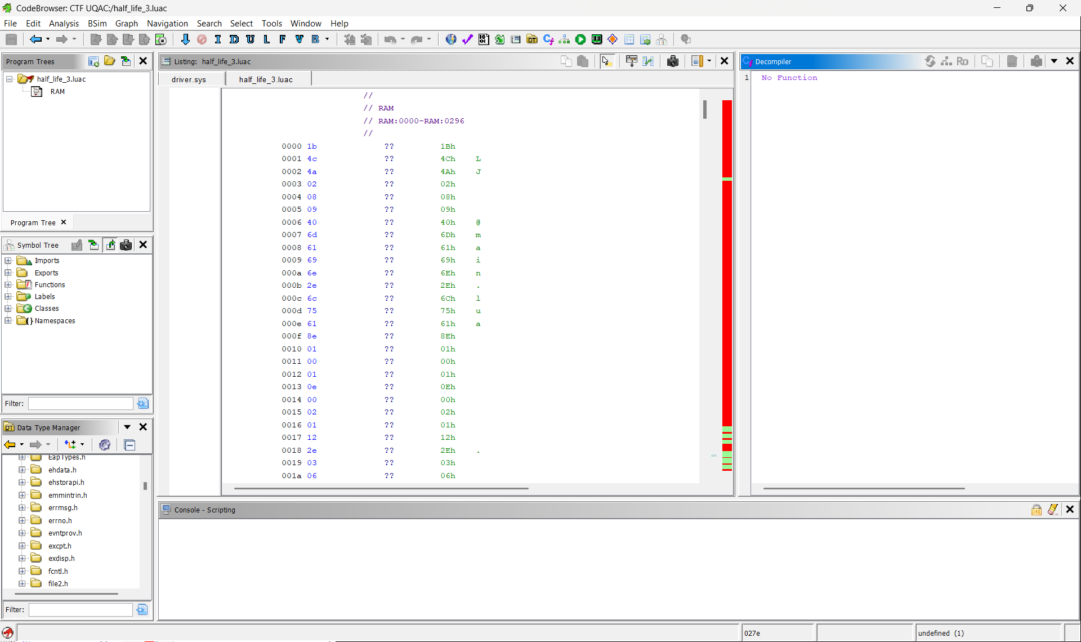Click the Data Type Manager filter text field

(x=81, y=609)
